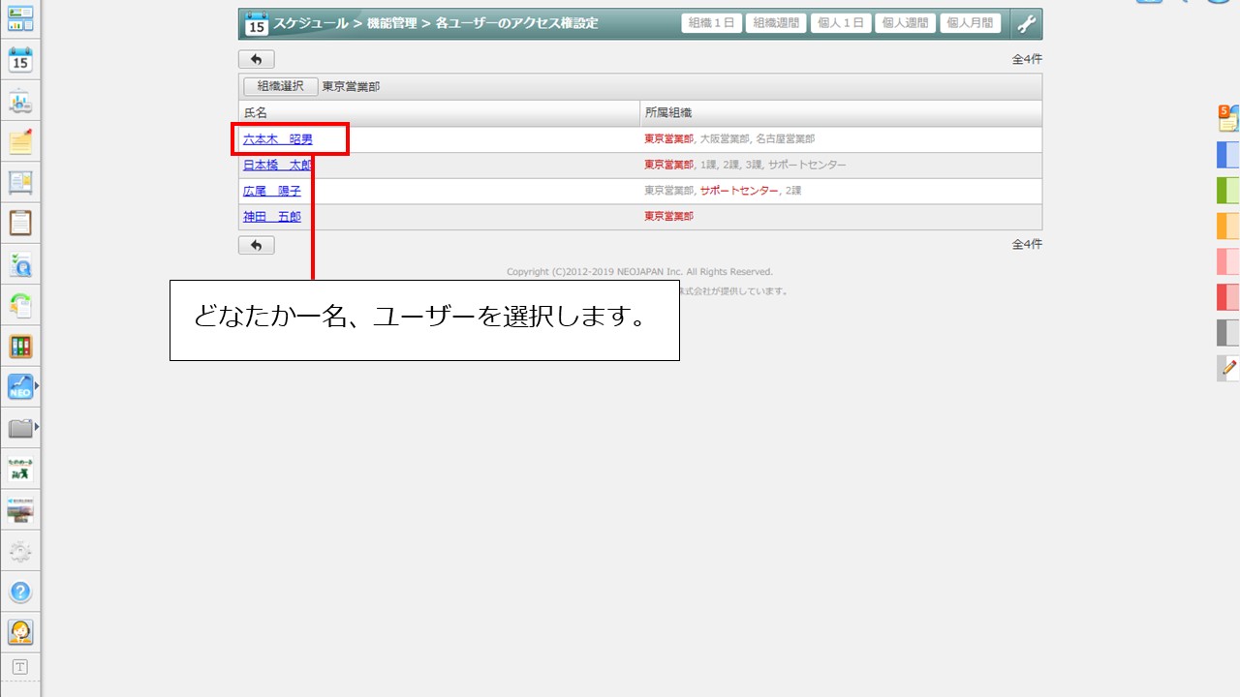Select the pink sticky note color tab
The image size is (1240, 697).
[1228, 261]
